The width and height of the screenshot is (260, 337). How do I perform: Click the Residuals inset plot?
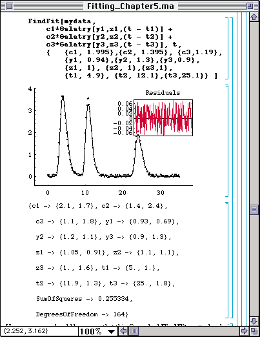coord(163,117)
